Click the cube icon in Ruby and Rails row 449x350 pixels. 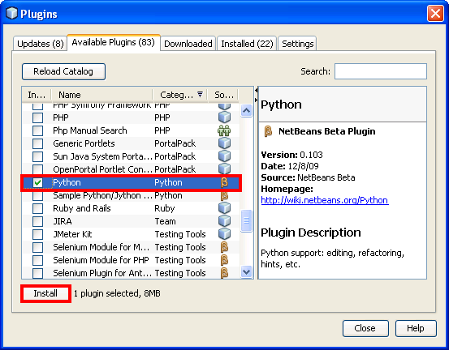tap(224, 208)
